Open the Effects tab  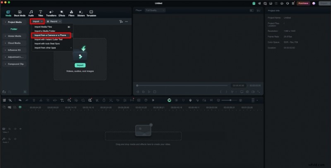[62, 13]
